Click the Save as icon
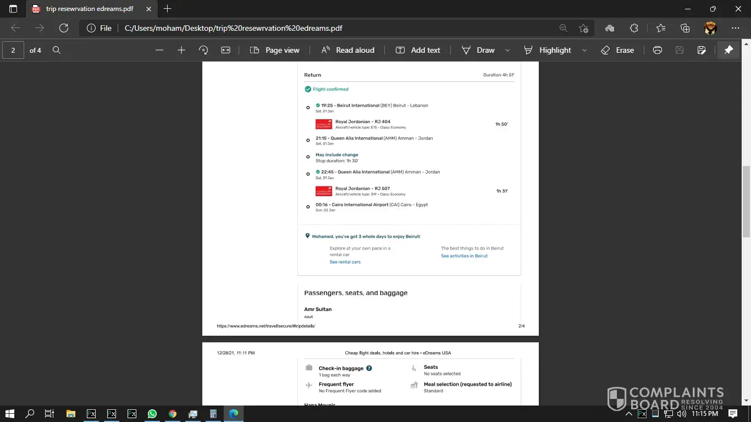 click(x=702, y=50)
